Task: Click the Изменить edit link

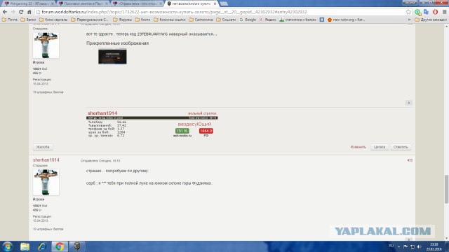Action: (358, 147)
